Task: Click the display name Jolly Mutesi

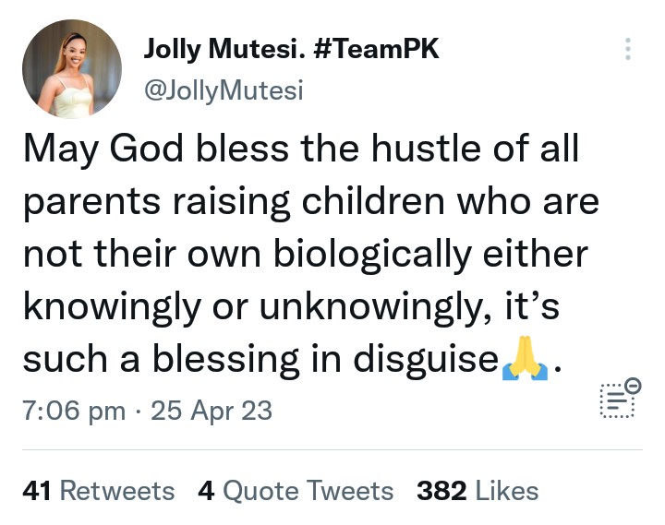Action: coord(224,50)
